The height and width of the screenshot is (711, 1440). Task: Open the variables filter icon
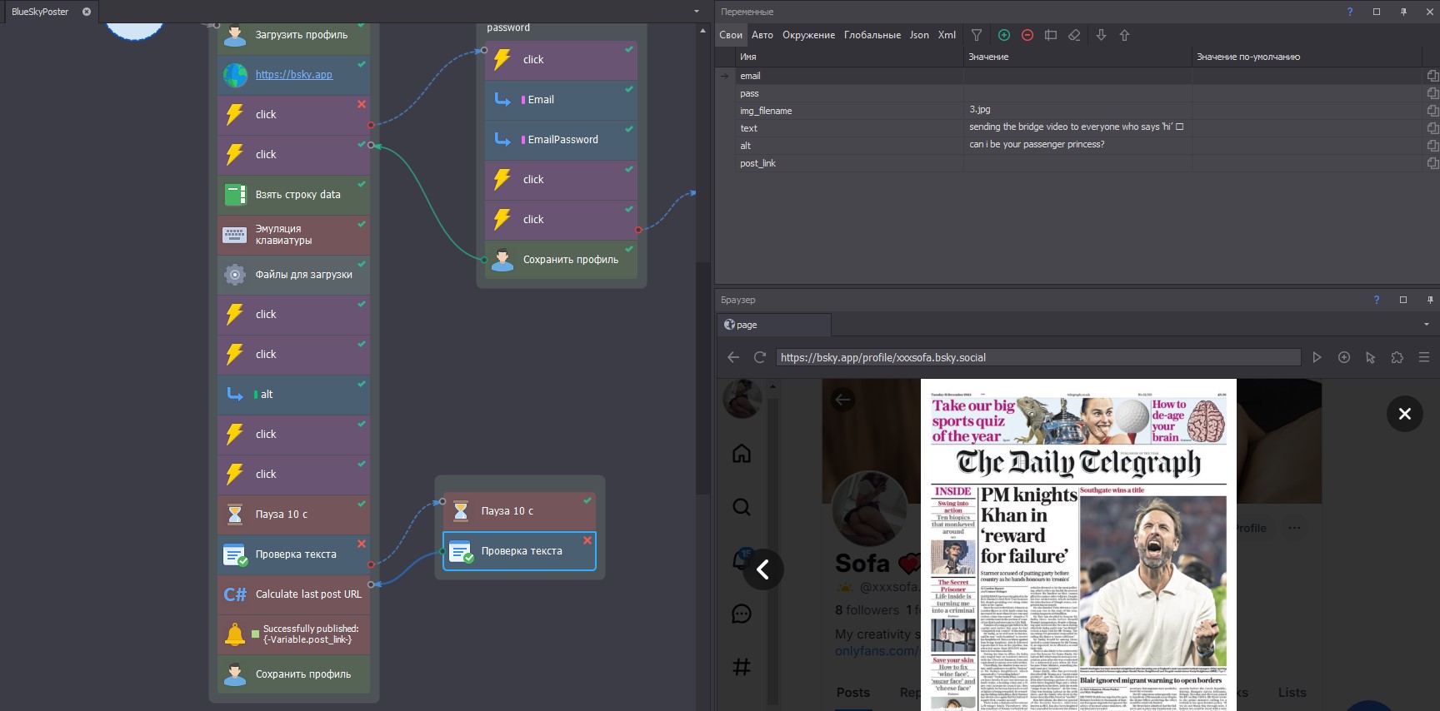[x=977, y=35]
